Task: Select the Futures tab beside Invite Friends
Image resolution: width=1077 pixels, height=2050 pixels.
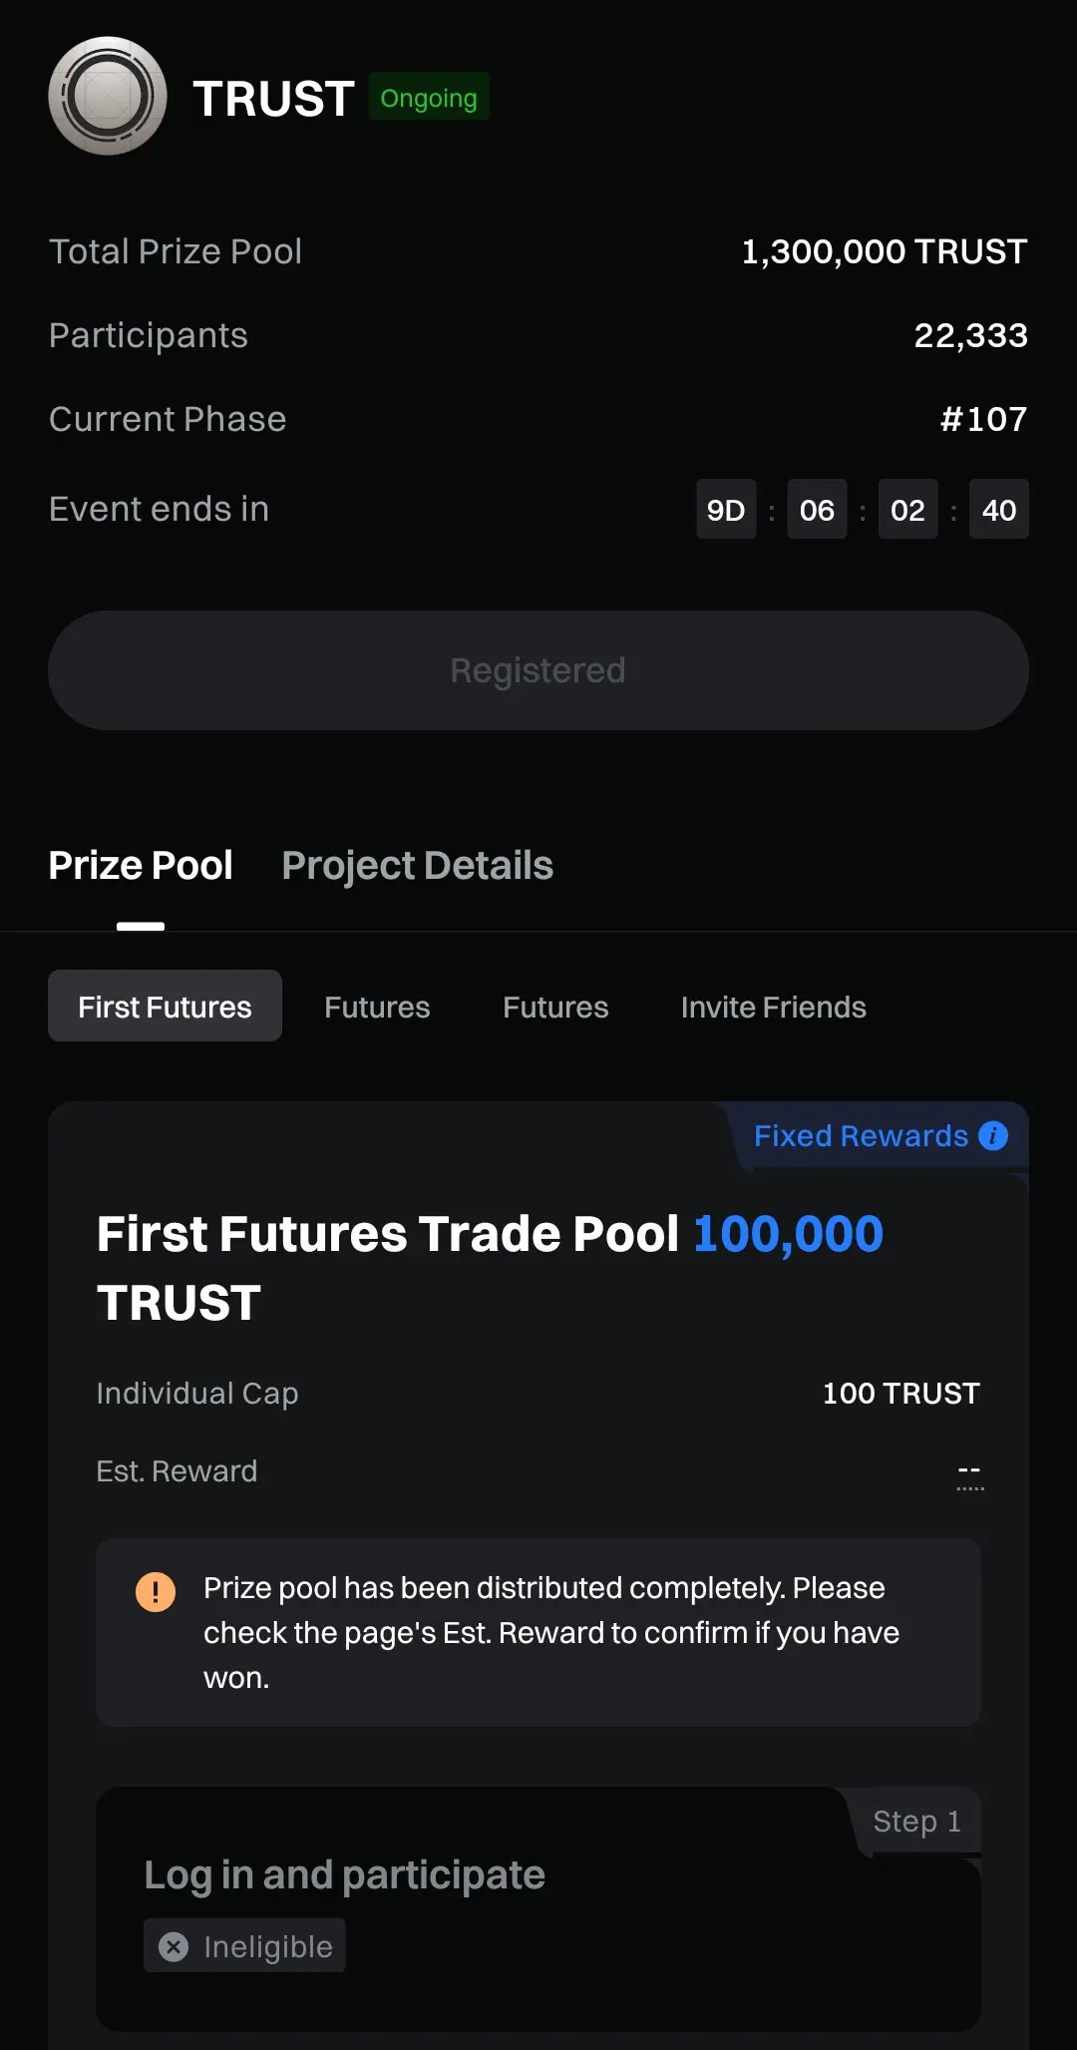Action: coord(555,1007)
